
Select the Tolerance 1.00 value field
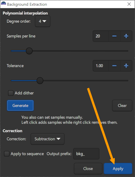[101, 66]
